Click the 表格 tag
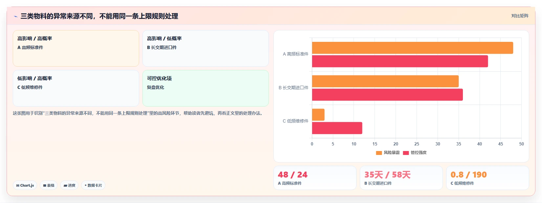This screenshot has width=542, height=203. (x=49, y=185)
